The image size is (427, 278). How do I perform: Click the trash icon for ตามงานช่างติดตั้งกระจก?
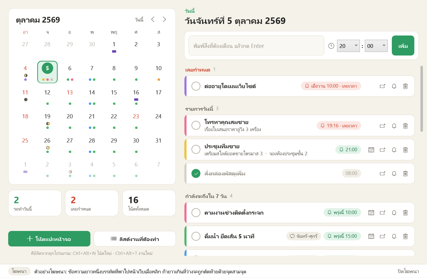[x=405, y=212]
